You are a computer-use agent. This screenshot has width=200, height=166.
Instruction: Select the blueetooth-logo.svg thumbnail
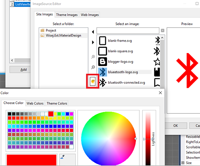point(103,72)
